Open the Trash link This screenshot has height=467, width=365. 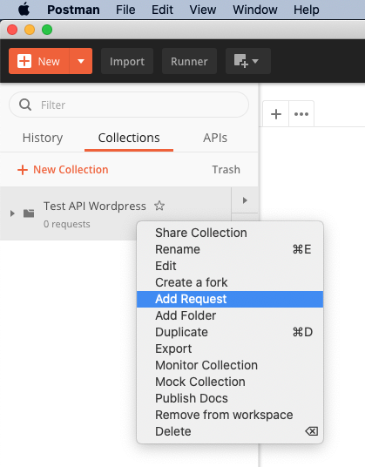point(226,170)
